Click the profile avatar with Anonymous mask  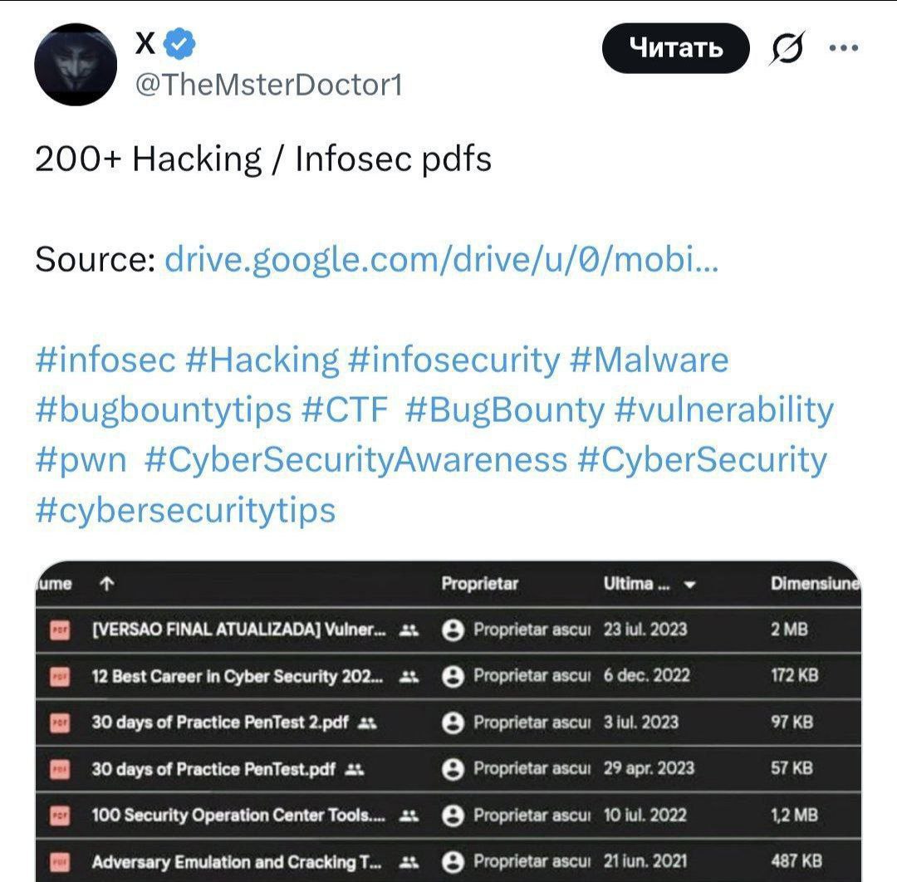(76, 65)
